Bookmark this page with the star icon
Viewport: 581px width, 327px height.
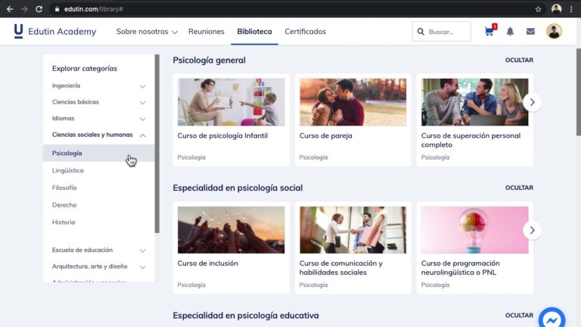(x=539, y=9)
